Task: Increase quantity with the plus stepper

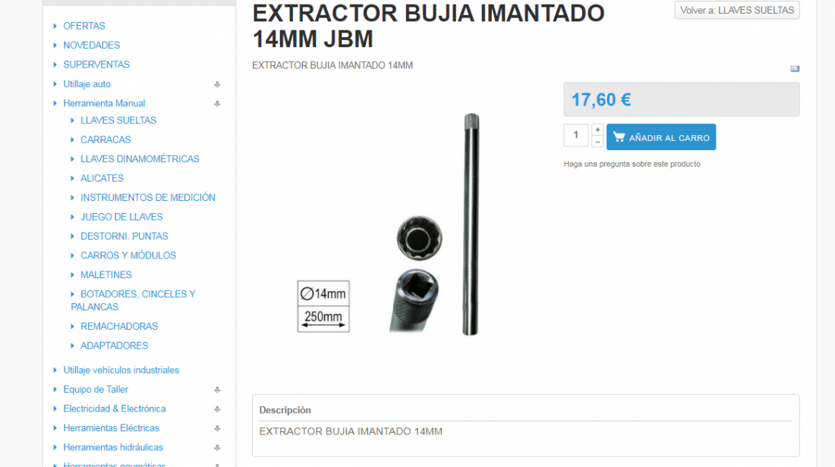Action: tap(597, 130)
